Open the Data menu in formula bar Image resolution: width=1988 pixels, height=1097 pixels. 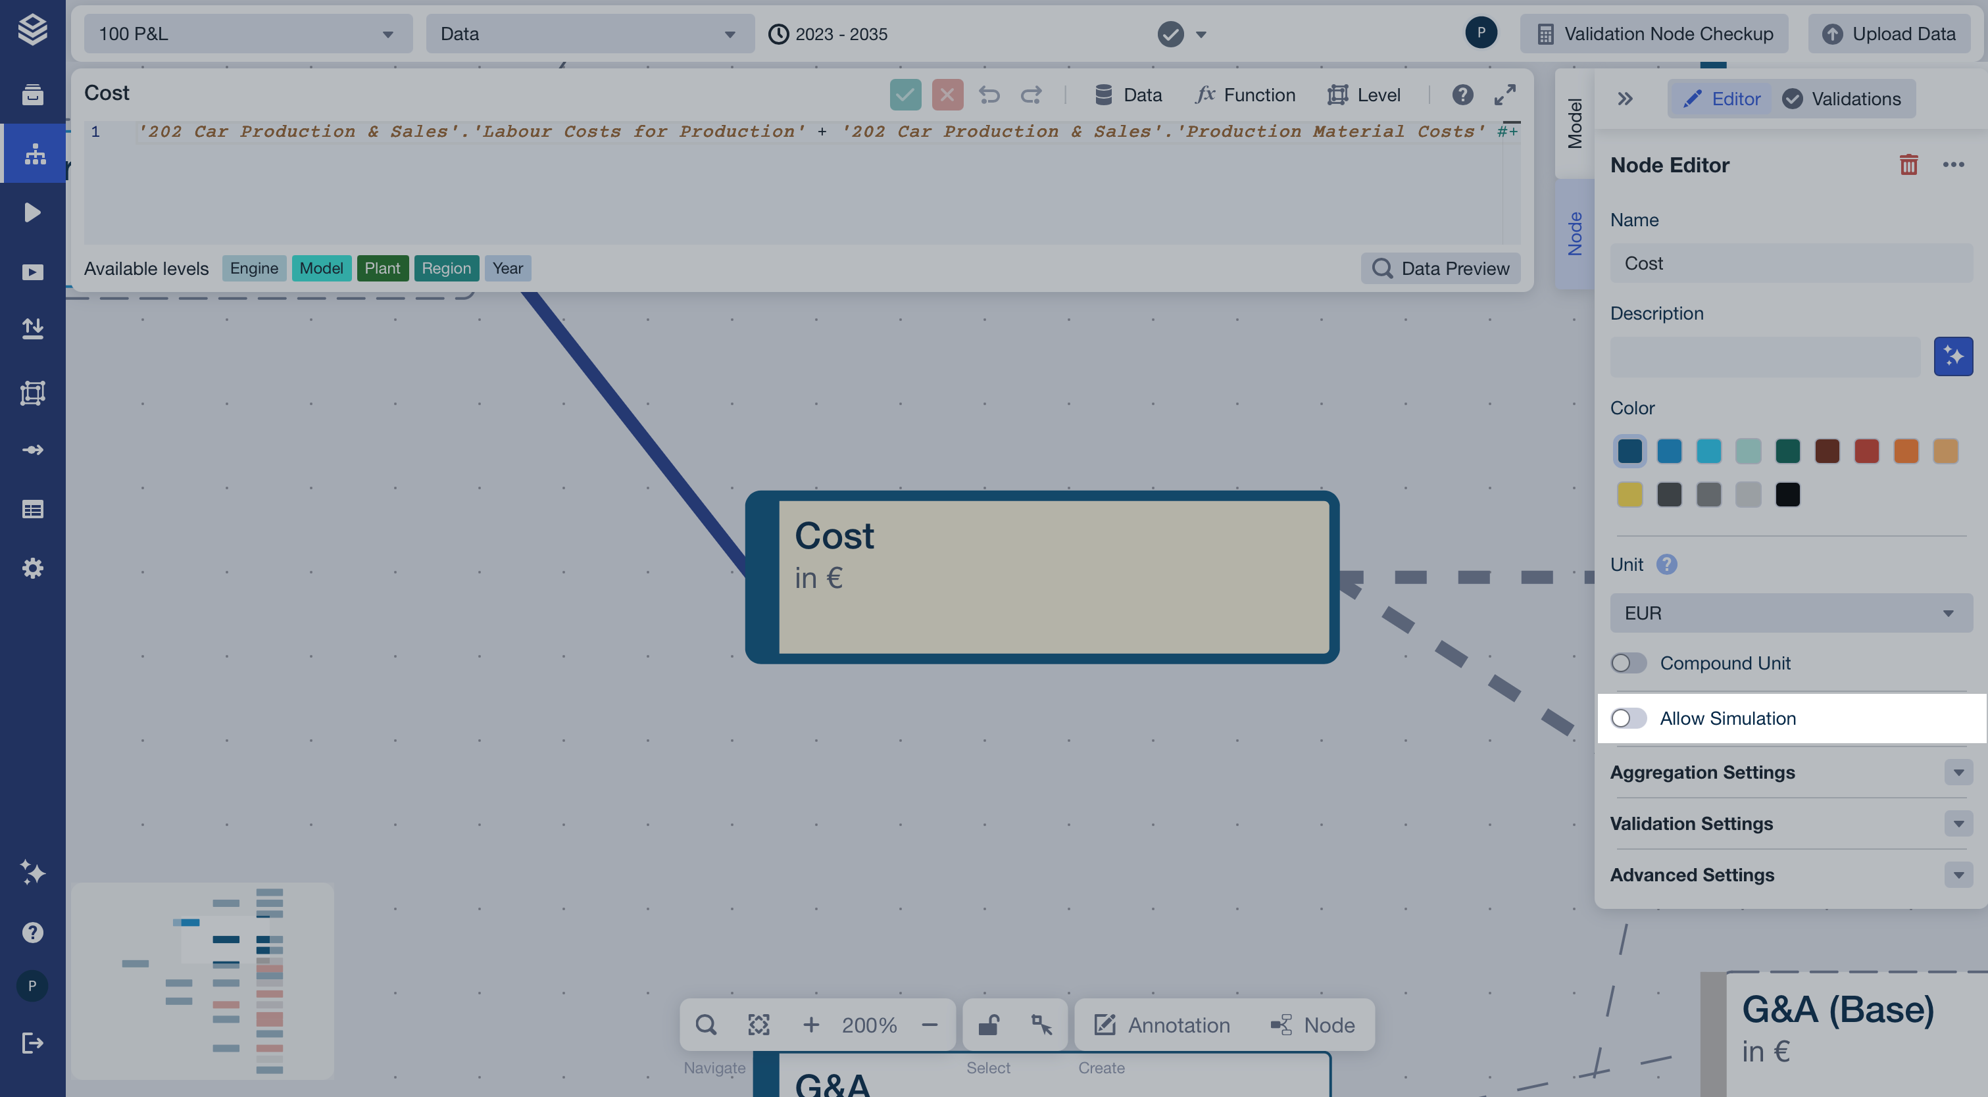coord(1128,95)
